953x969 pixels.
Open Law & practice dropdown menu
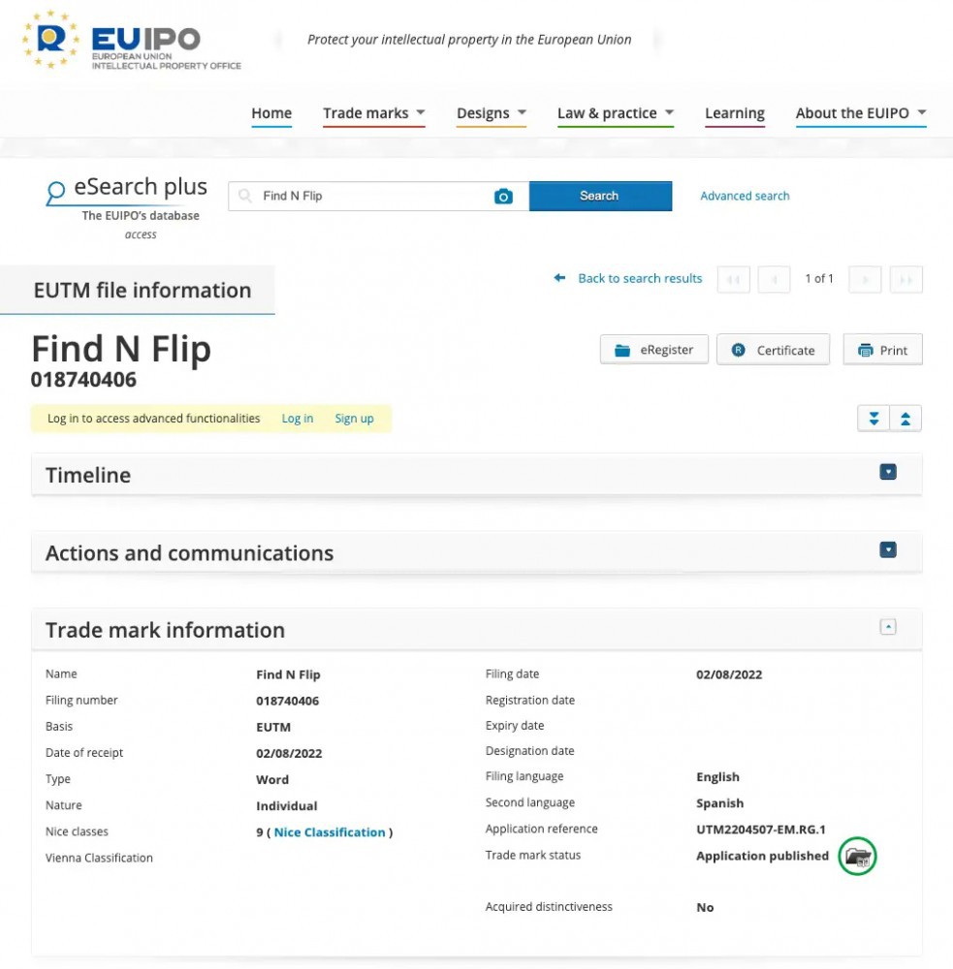click(616, 113)
